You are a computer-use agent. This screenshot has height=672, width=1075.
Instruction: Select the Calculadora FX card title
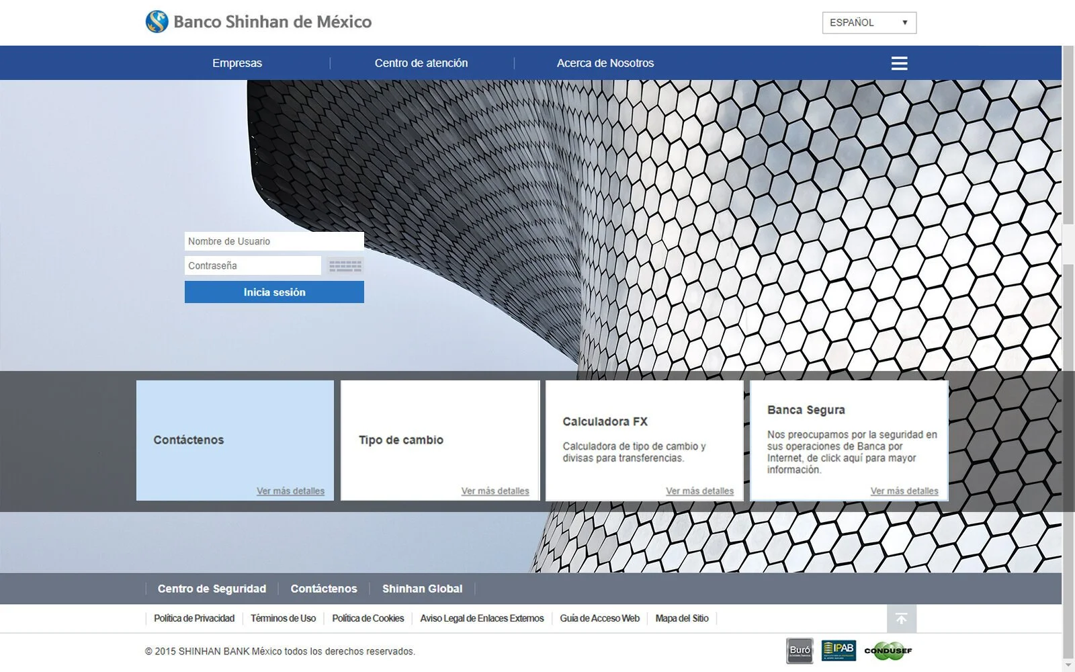click(605, 422)
